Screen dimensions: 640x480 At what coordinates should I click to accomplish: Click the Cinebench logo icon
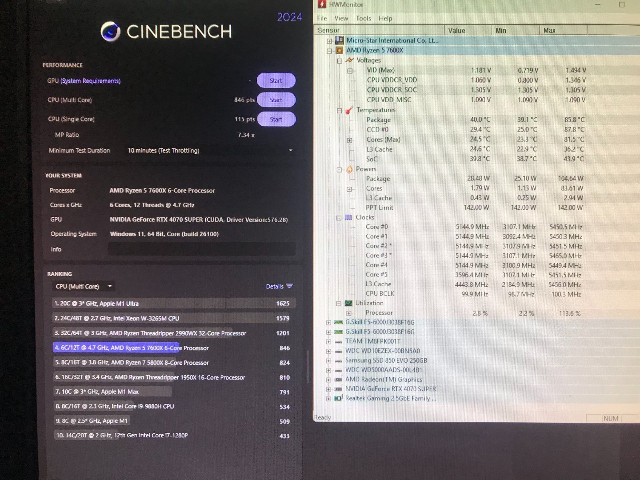pos(110,32)
